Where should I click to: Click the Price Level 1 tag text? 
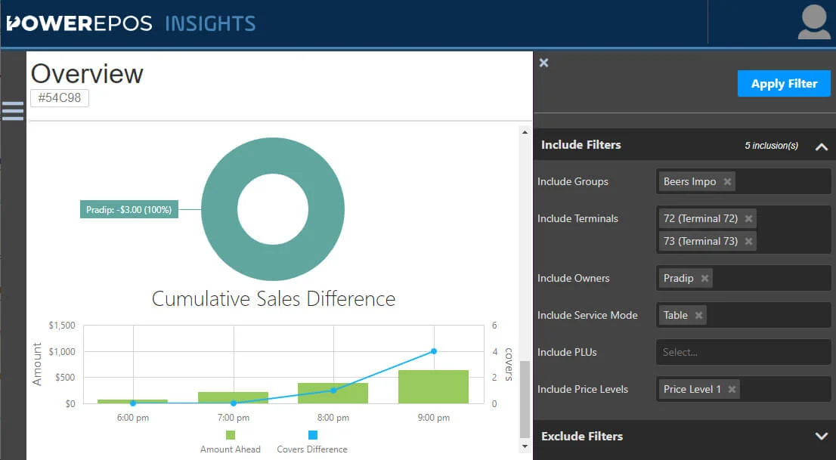tap(692, 390)
